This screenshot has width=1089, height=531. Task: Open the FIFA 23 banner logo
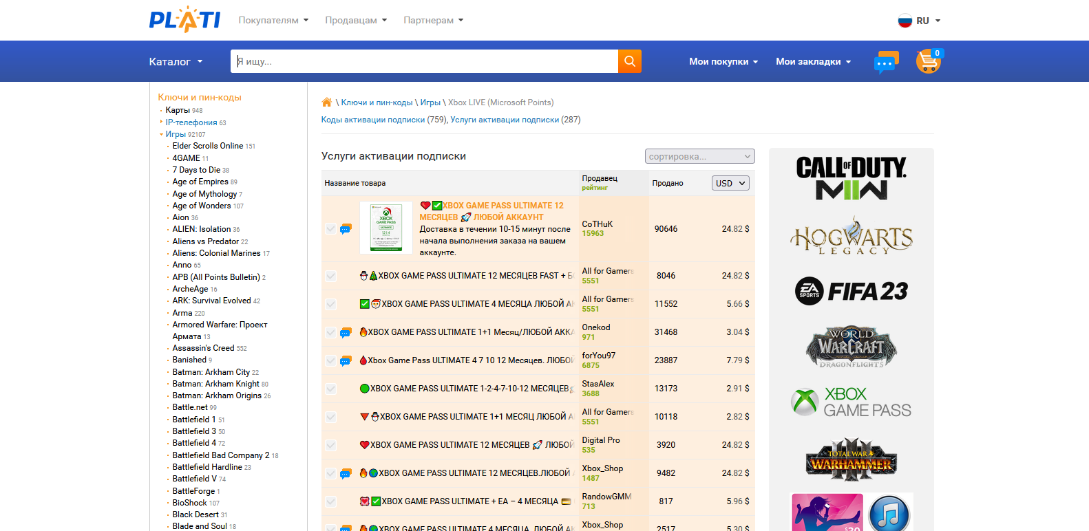pyautogui.click(x=851, y=291)
